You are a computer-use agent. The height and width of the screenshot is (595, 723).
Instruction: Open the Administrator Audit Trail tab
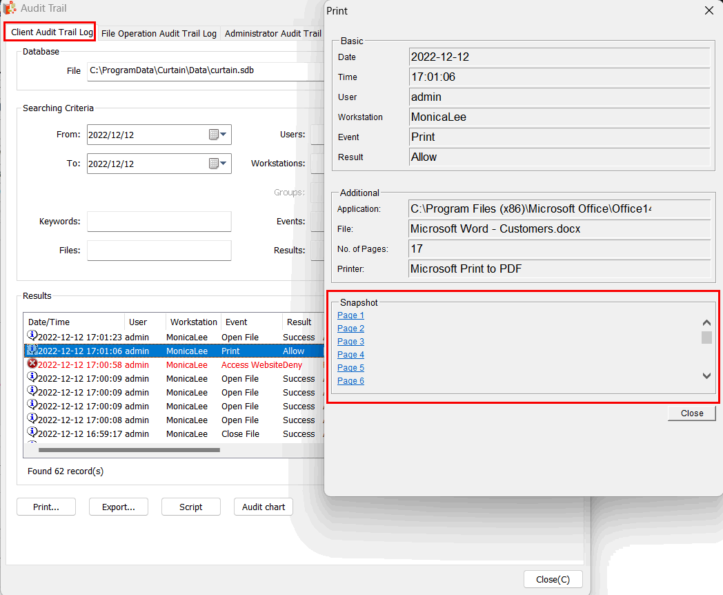tap(273, 33)
